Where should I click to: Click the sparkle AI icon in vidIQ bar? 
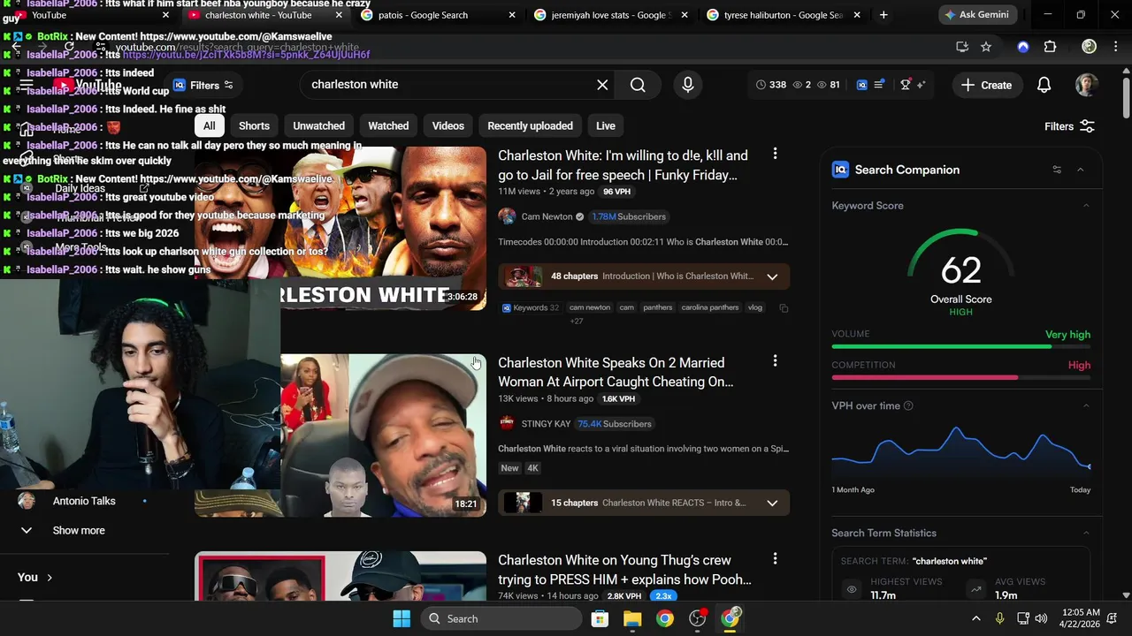tap(921, 85)
